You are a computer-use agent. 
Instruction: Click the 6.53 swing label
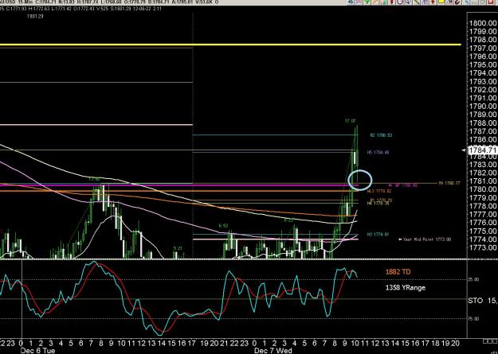[223, 226]
